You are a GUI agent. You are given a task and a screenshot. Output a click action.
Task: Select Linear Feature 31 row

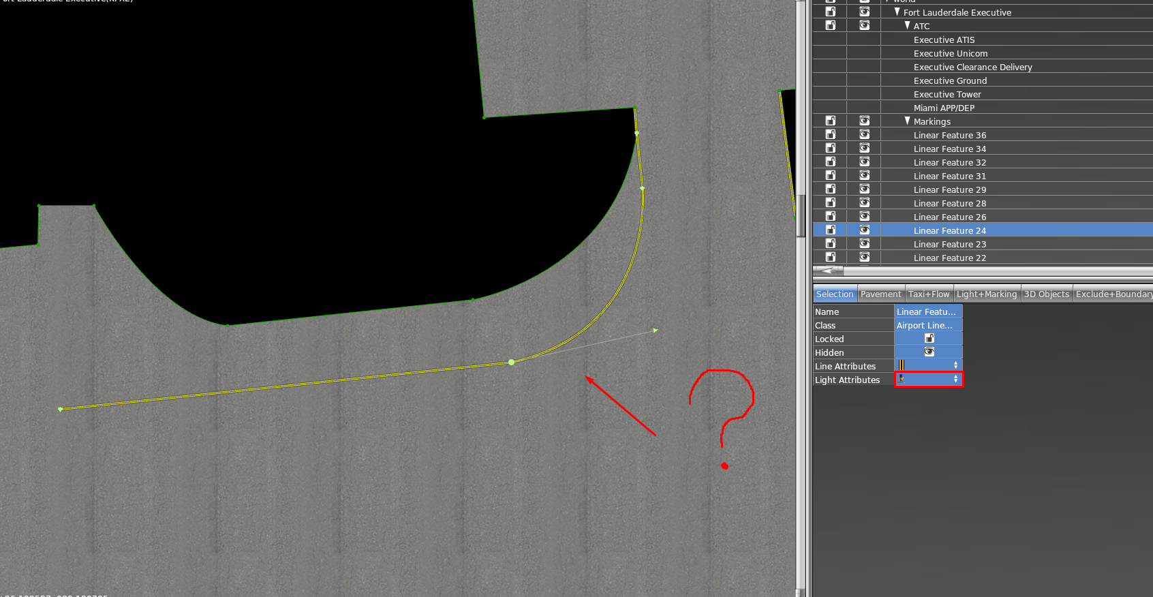[x=983, y=175]
